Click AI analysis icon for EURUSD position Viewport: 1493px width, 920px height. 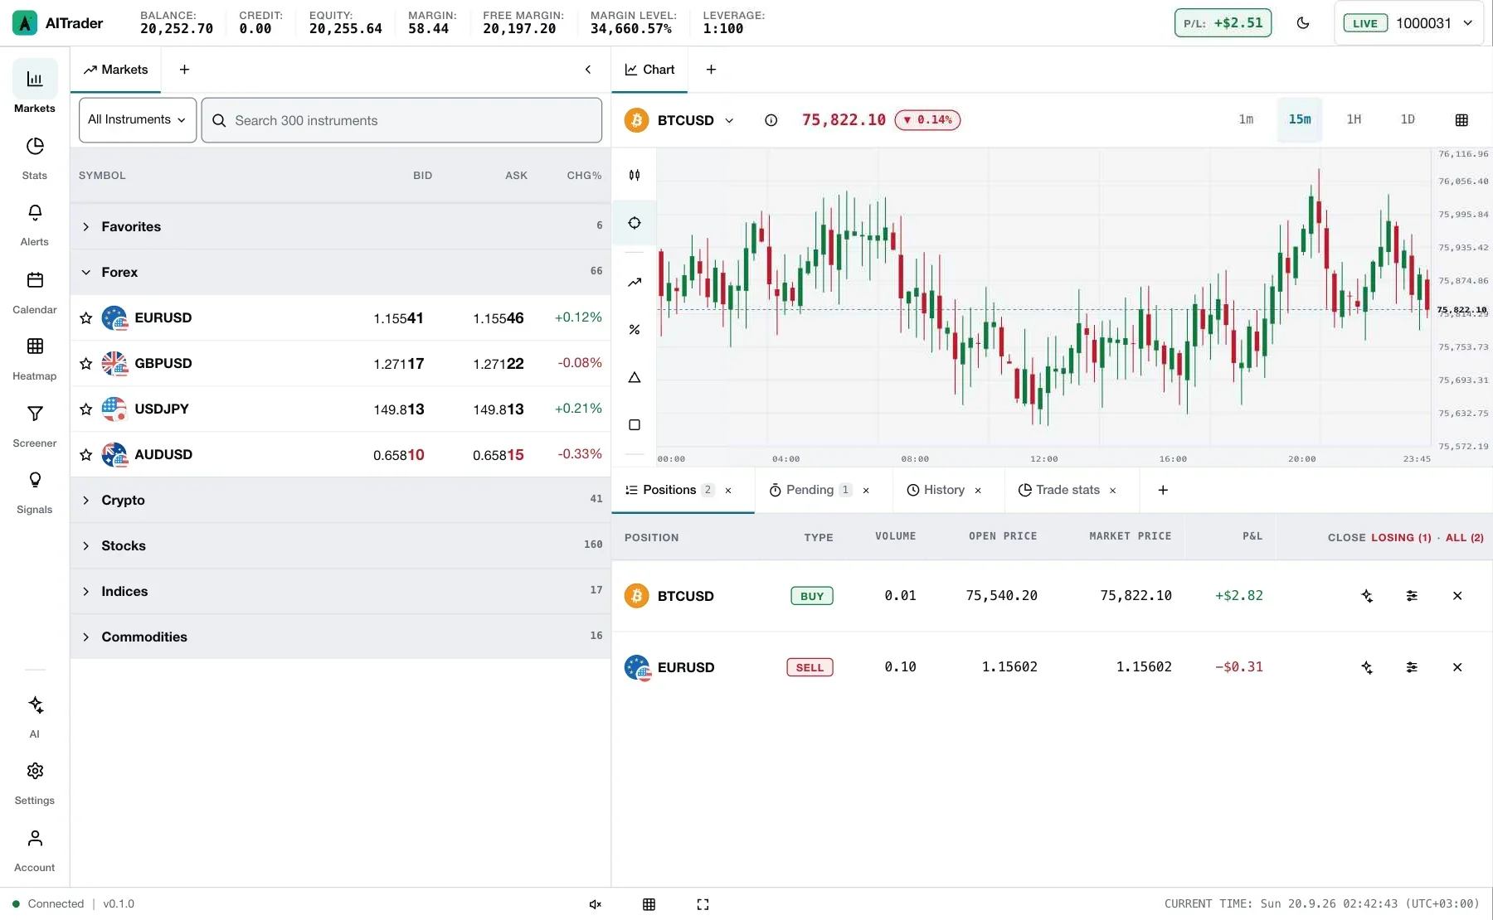point(1367,667)
